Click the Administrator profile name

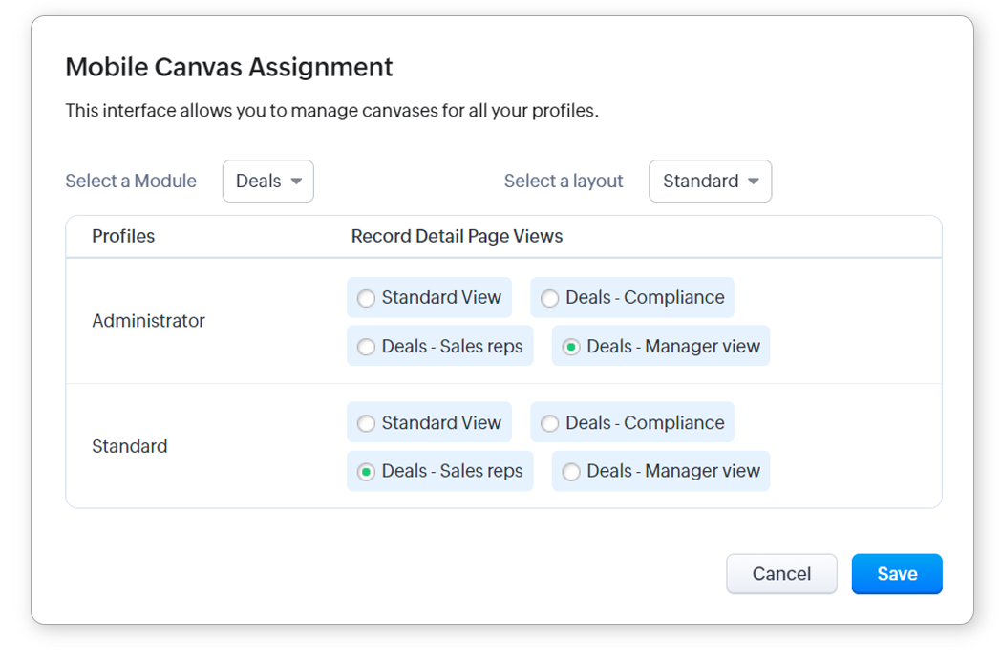click(148, 321)
